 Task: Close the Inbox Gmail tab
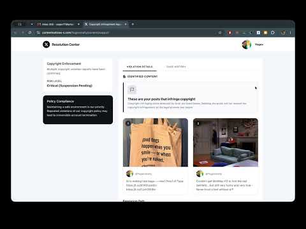point(78,24)
